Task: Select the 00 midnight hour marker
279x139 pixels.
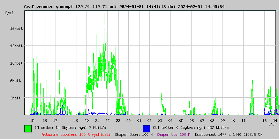Action: pos(128,120)
